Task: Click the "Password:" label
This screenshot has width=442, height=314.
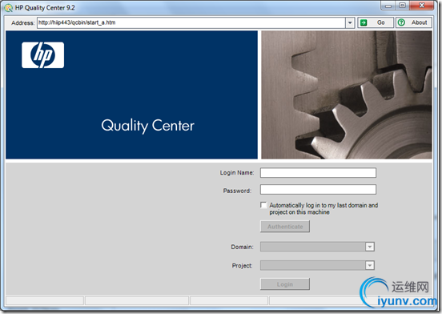Action: pyautogui.click(x=237, y=191)
